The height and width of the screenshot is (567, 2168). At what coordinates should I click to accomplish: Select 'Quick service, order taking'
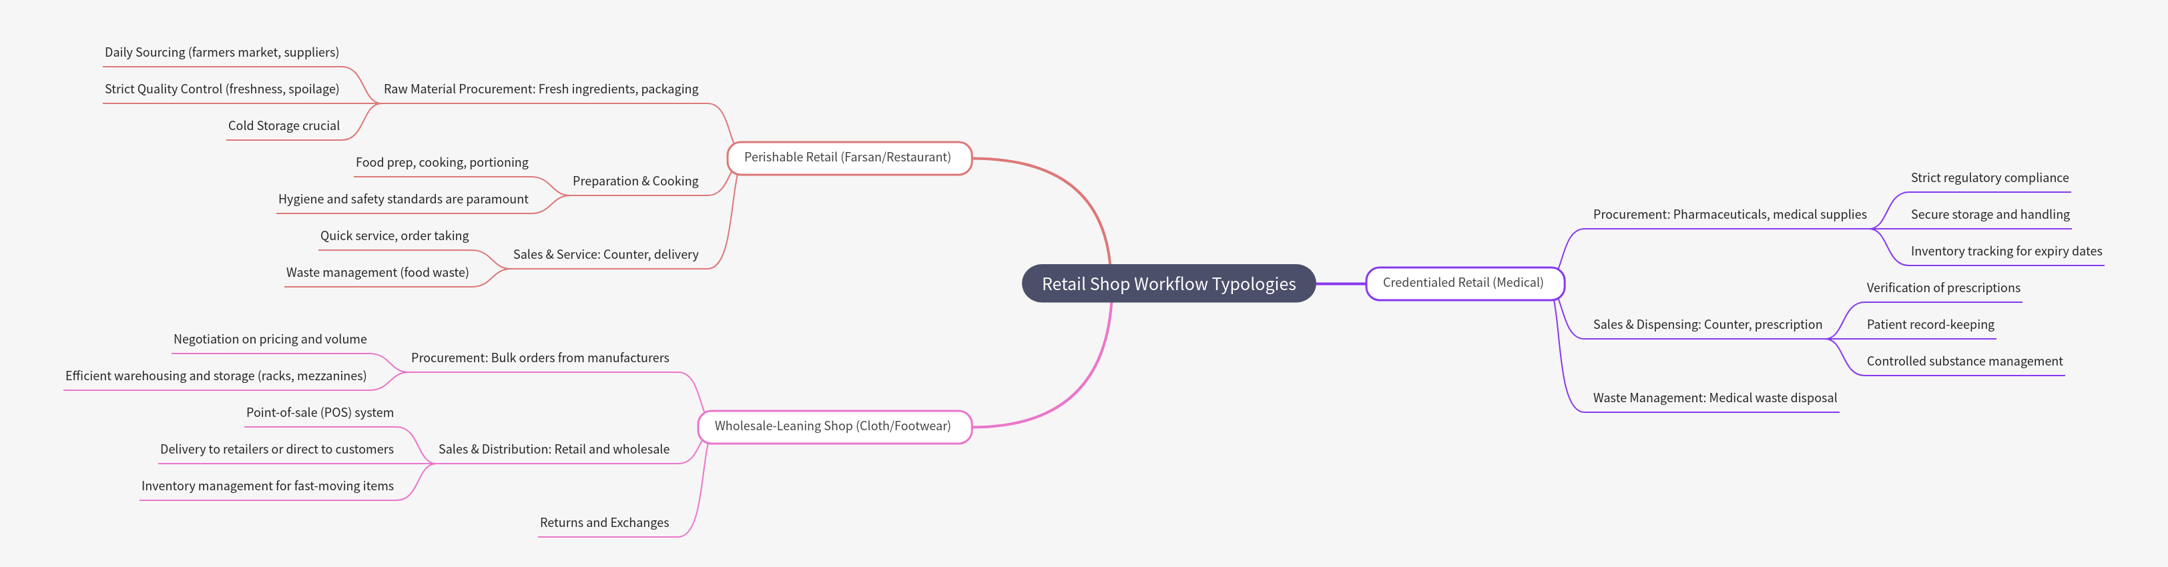click(394, 235)
